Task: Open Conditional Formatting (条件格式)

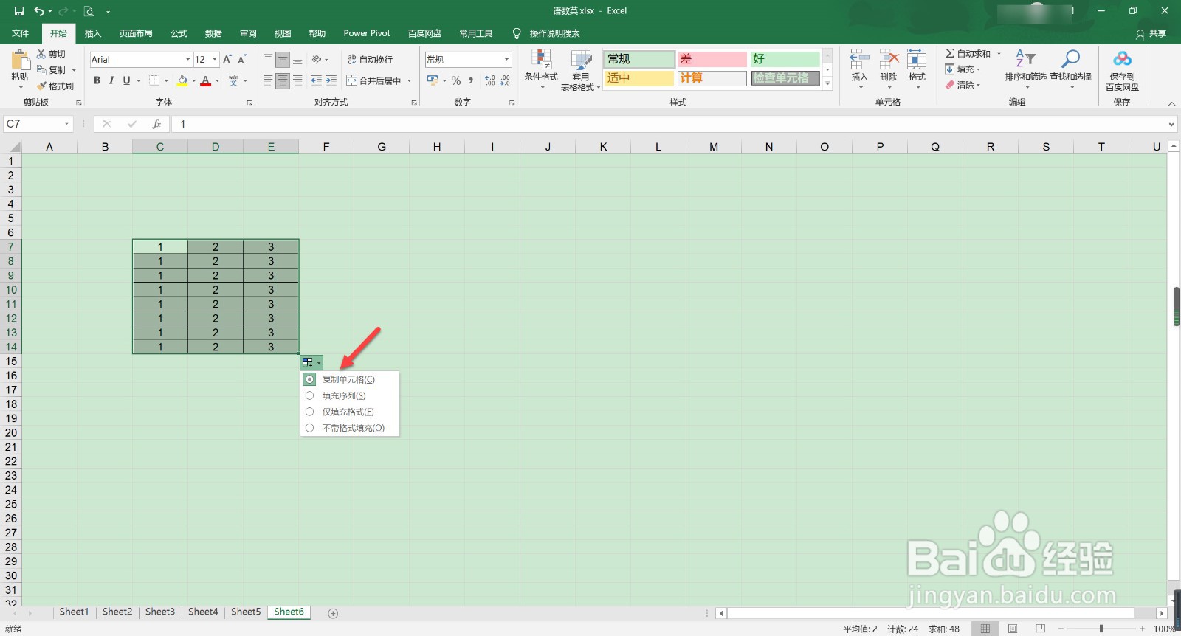Action: pyautogui.click(x=541, y=70)
